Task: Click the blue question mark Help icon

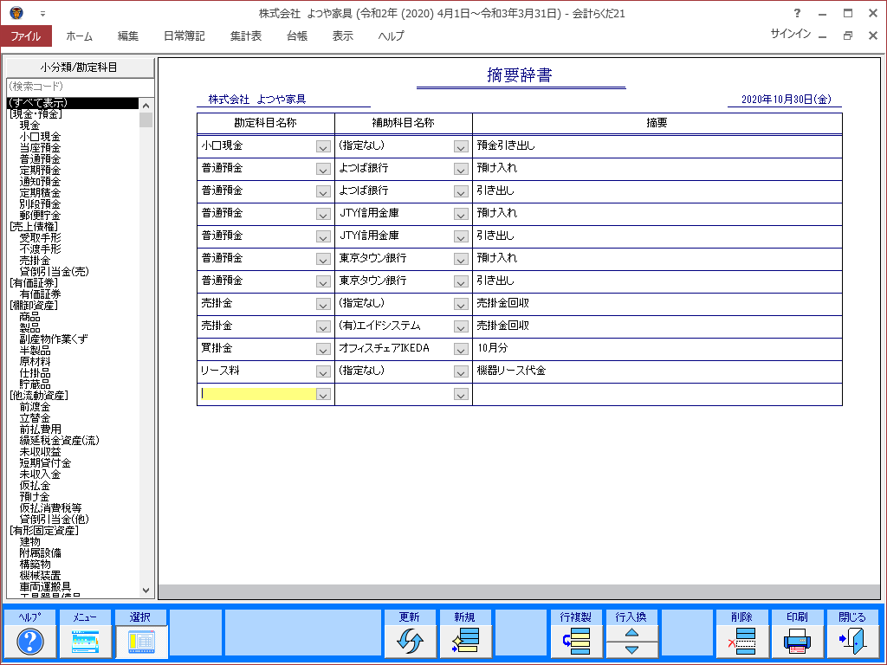Action: coord(30,642)
